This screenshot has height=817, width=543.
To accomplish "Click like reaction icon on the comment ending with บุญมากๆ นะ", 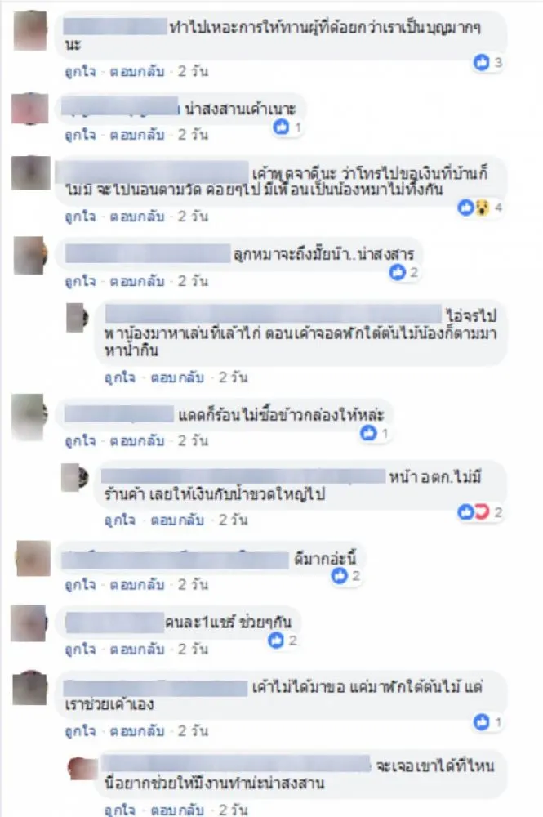I will coord(481,63).
